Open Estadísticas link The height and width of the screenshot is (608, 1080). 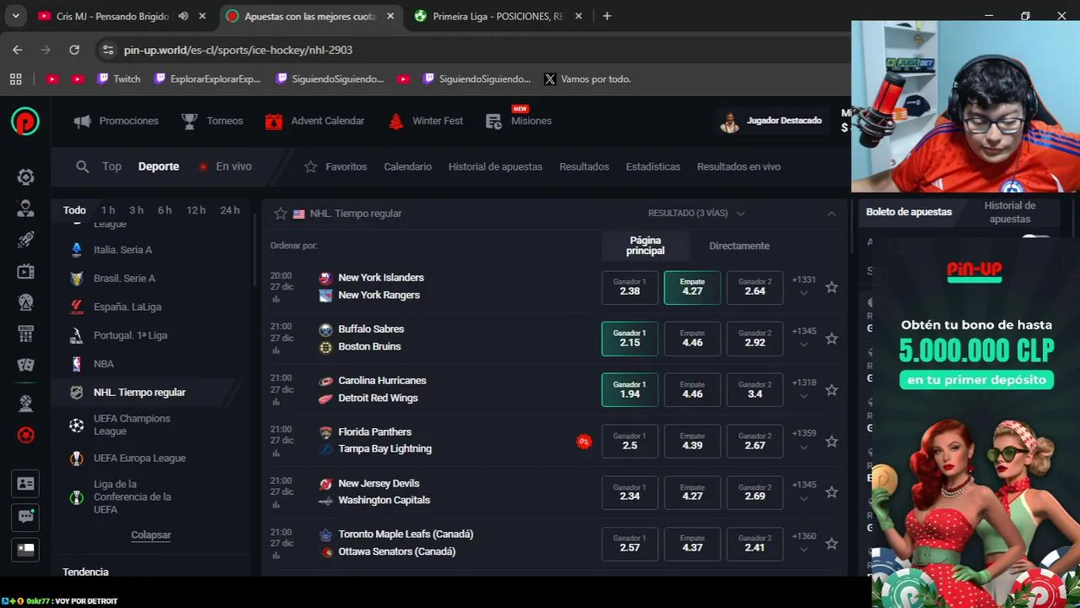[652, 166]
